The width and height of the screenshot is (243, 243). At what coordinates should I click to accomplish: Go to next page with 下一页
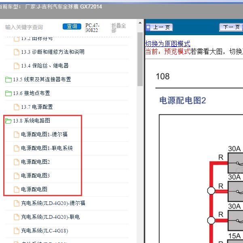[231, 27]
